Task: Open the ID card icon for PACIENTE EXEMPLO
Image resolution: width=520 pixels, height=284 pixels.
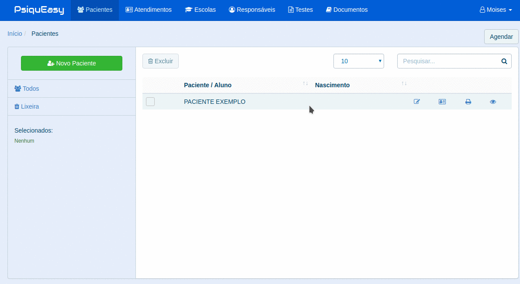Action: (x=442, y=102)
